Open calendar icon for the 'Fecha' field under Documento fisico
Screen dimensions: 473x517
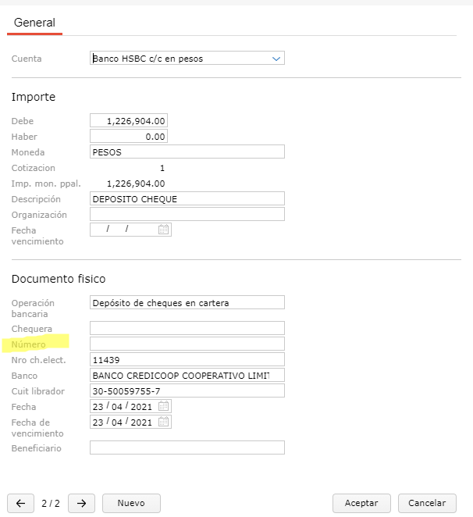point(163,406)
